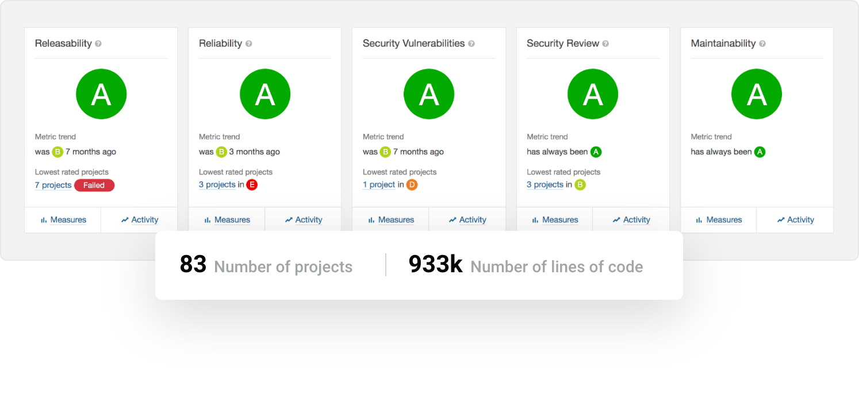The height and width of the screenshot is (394, 859).
Task: Click the Measures bar-chart icon on Releasability card
Action: pyautogui.click(x=43, y=220)
